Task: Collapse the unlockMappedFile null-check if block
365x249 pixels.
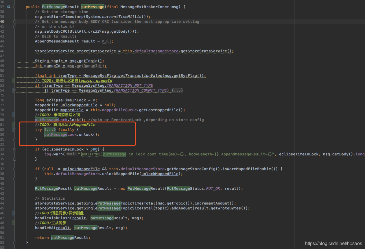Action: pos(14,169)
